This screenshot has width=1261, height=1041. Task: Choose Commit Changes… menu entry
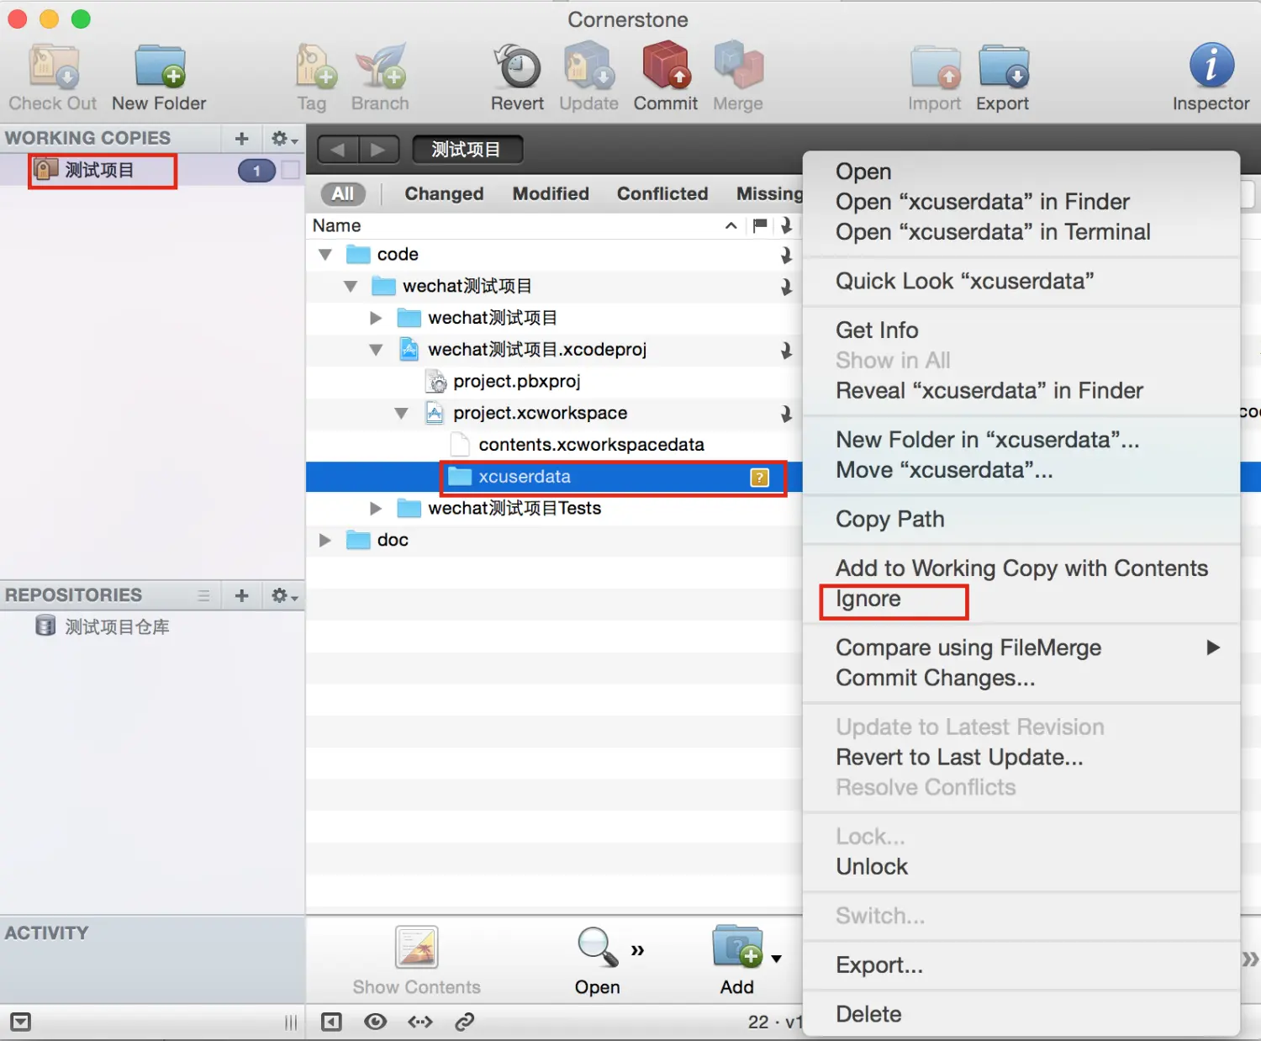(x=1021, y=678)
